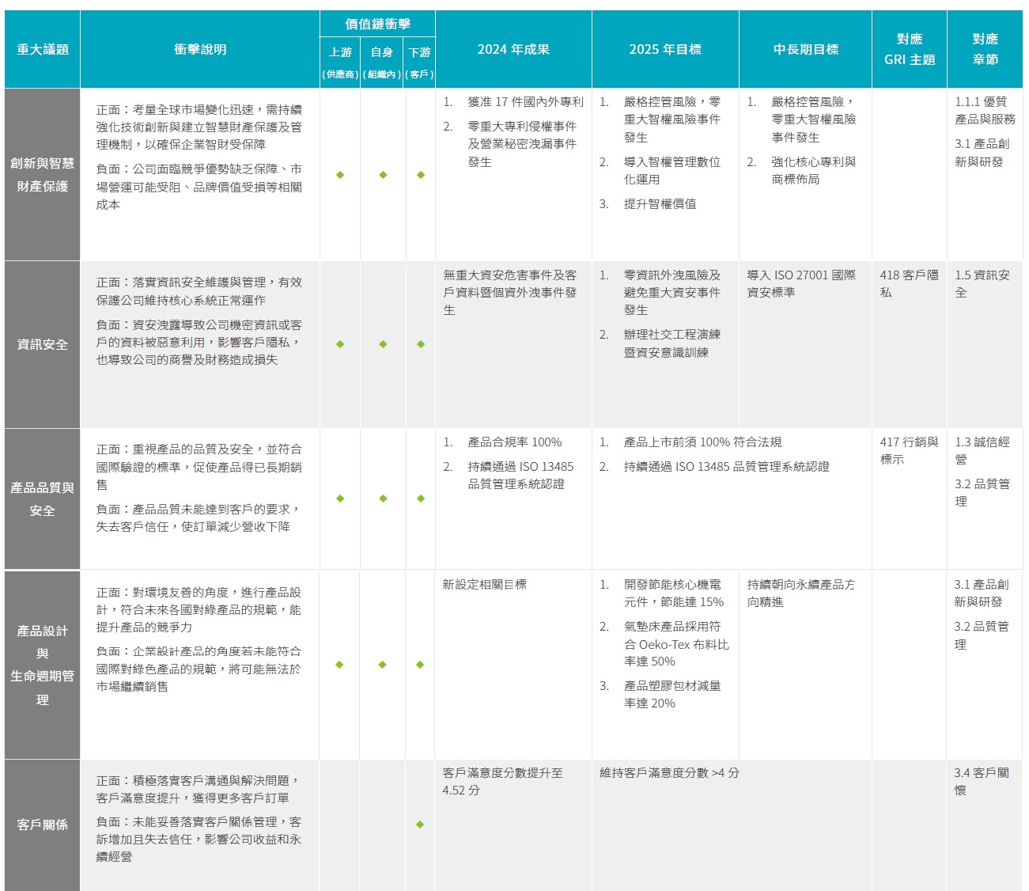Click the downstream diamond in 產品設計 row
The image size is (1029, 891).
point(420,665)
